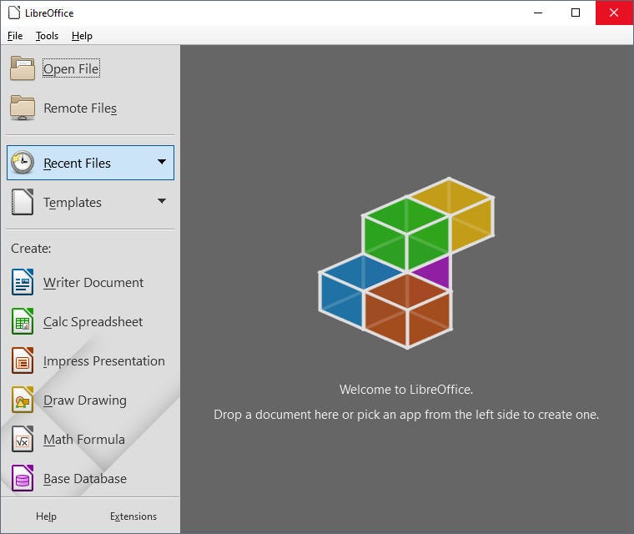634x534 pixels.
Task: Minimize the LibreOffice window
Action: [x=538, y=13]
